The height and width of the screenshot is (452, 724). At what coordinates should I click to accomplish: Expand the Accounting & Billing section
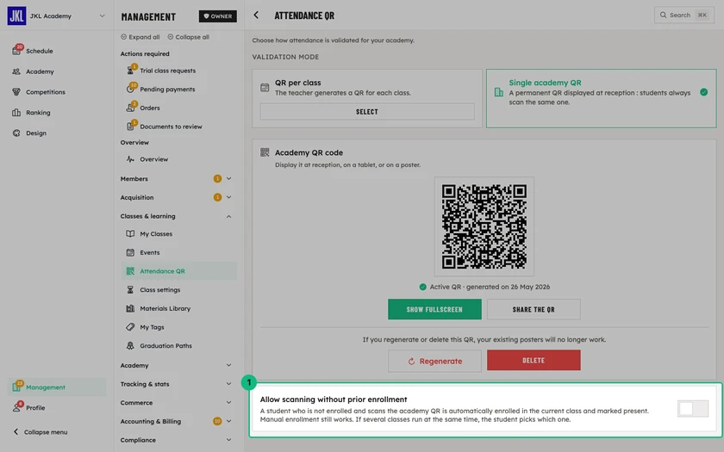[228, 421]
